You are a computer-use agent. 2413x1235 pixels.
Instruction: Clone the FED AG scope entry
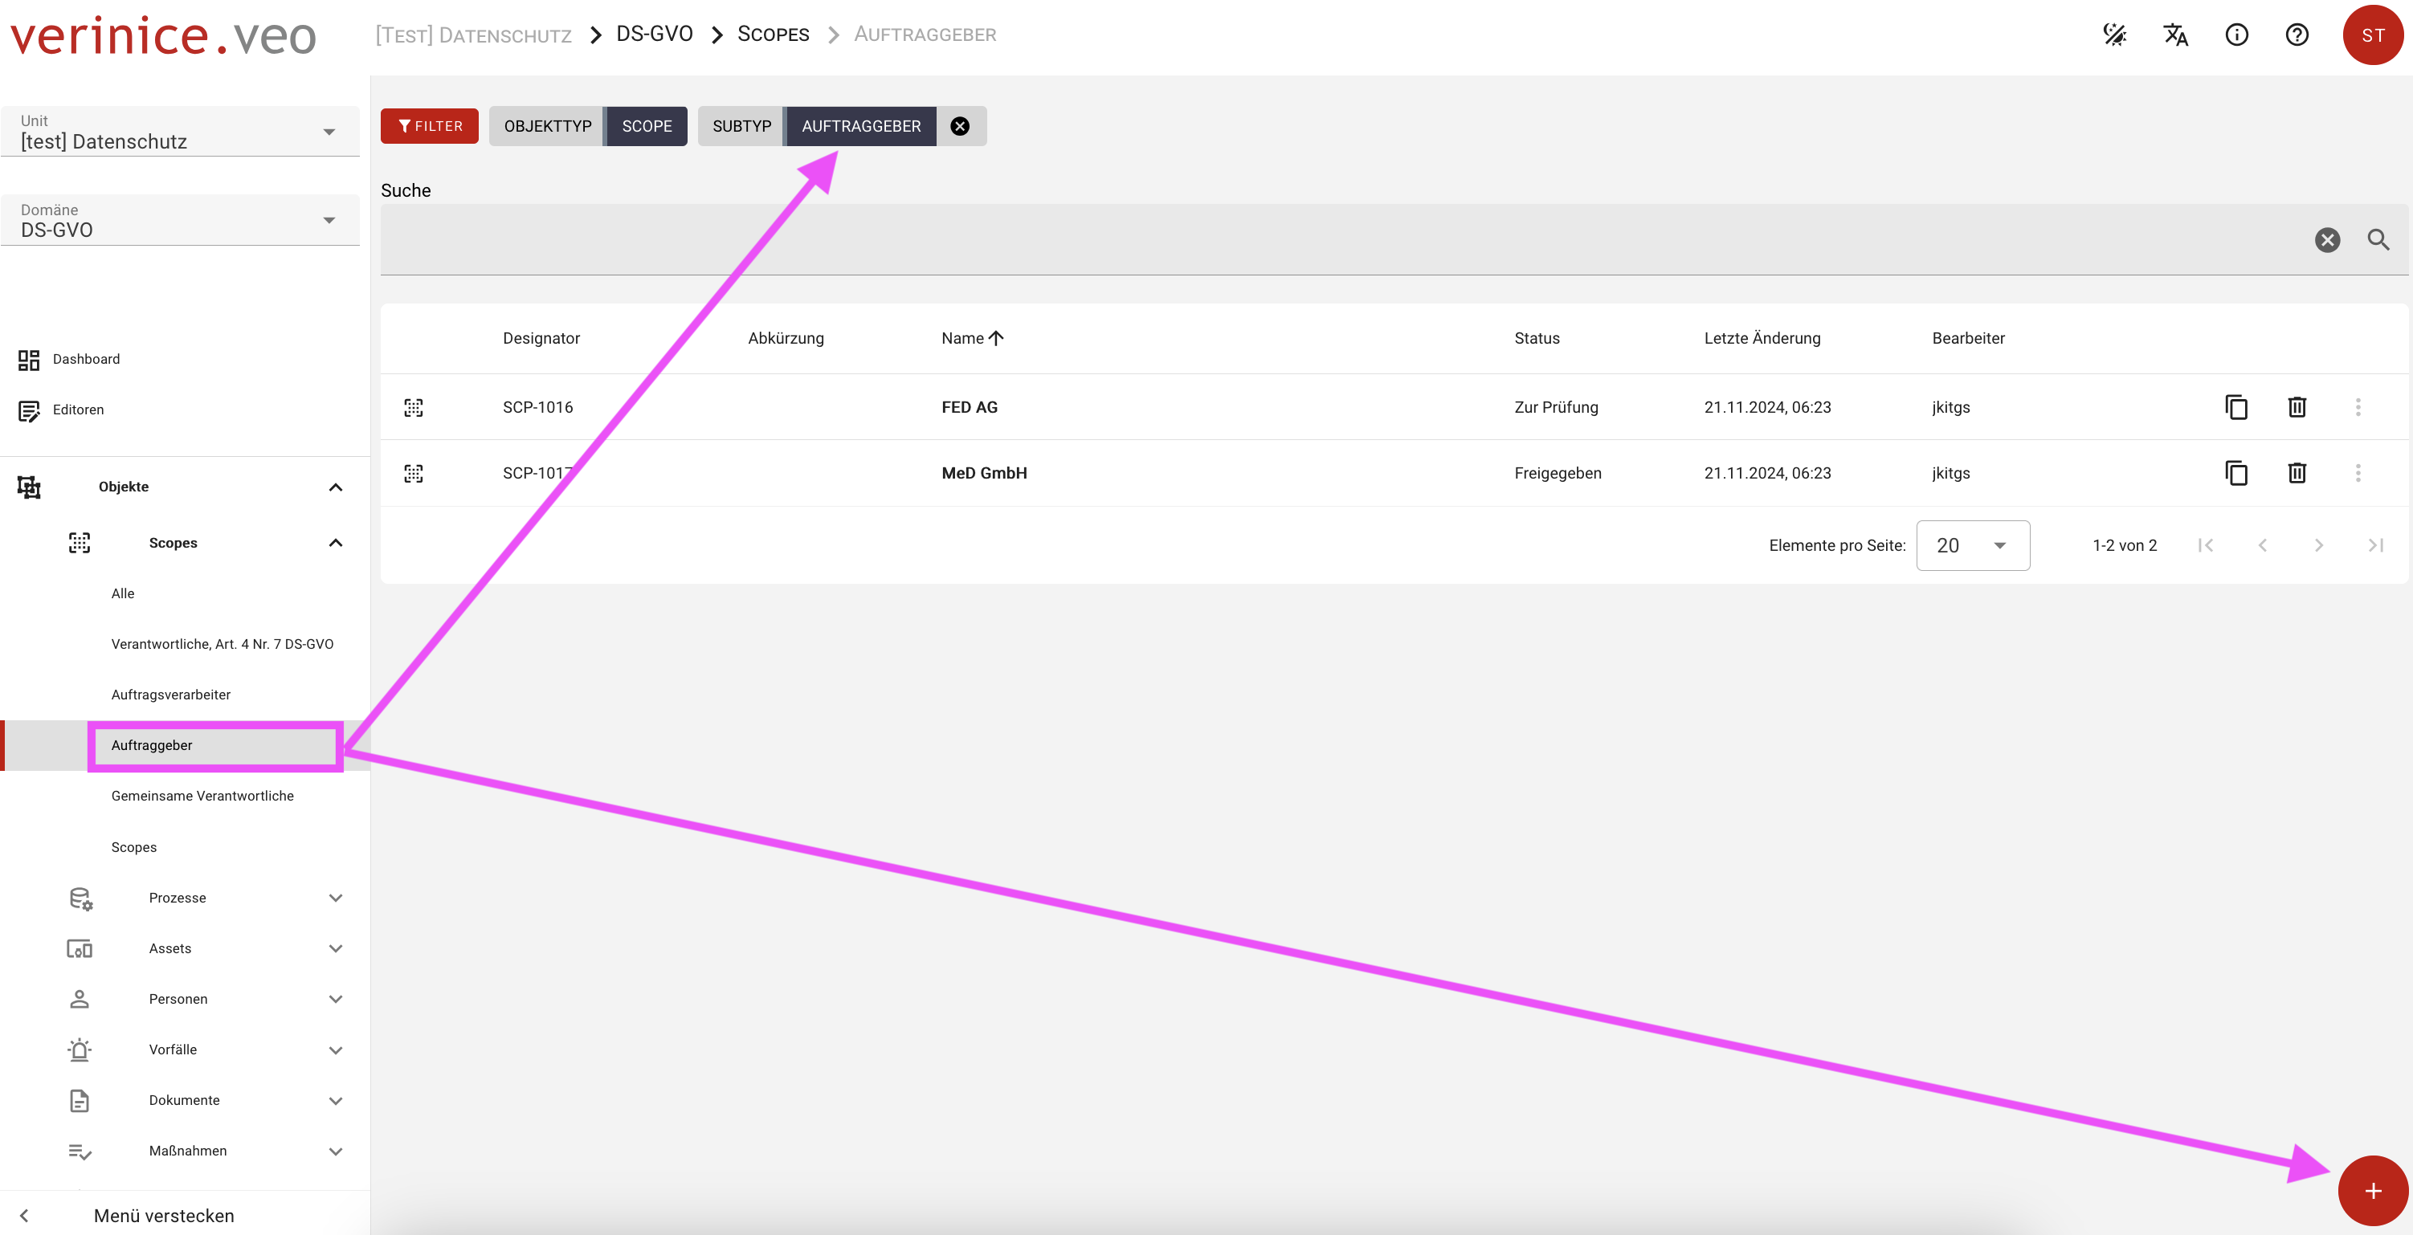coord(2236,407)
